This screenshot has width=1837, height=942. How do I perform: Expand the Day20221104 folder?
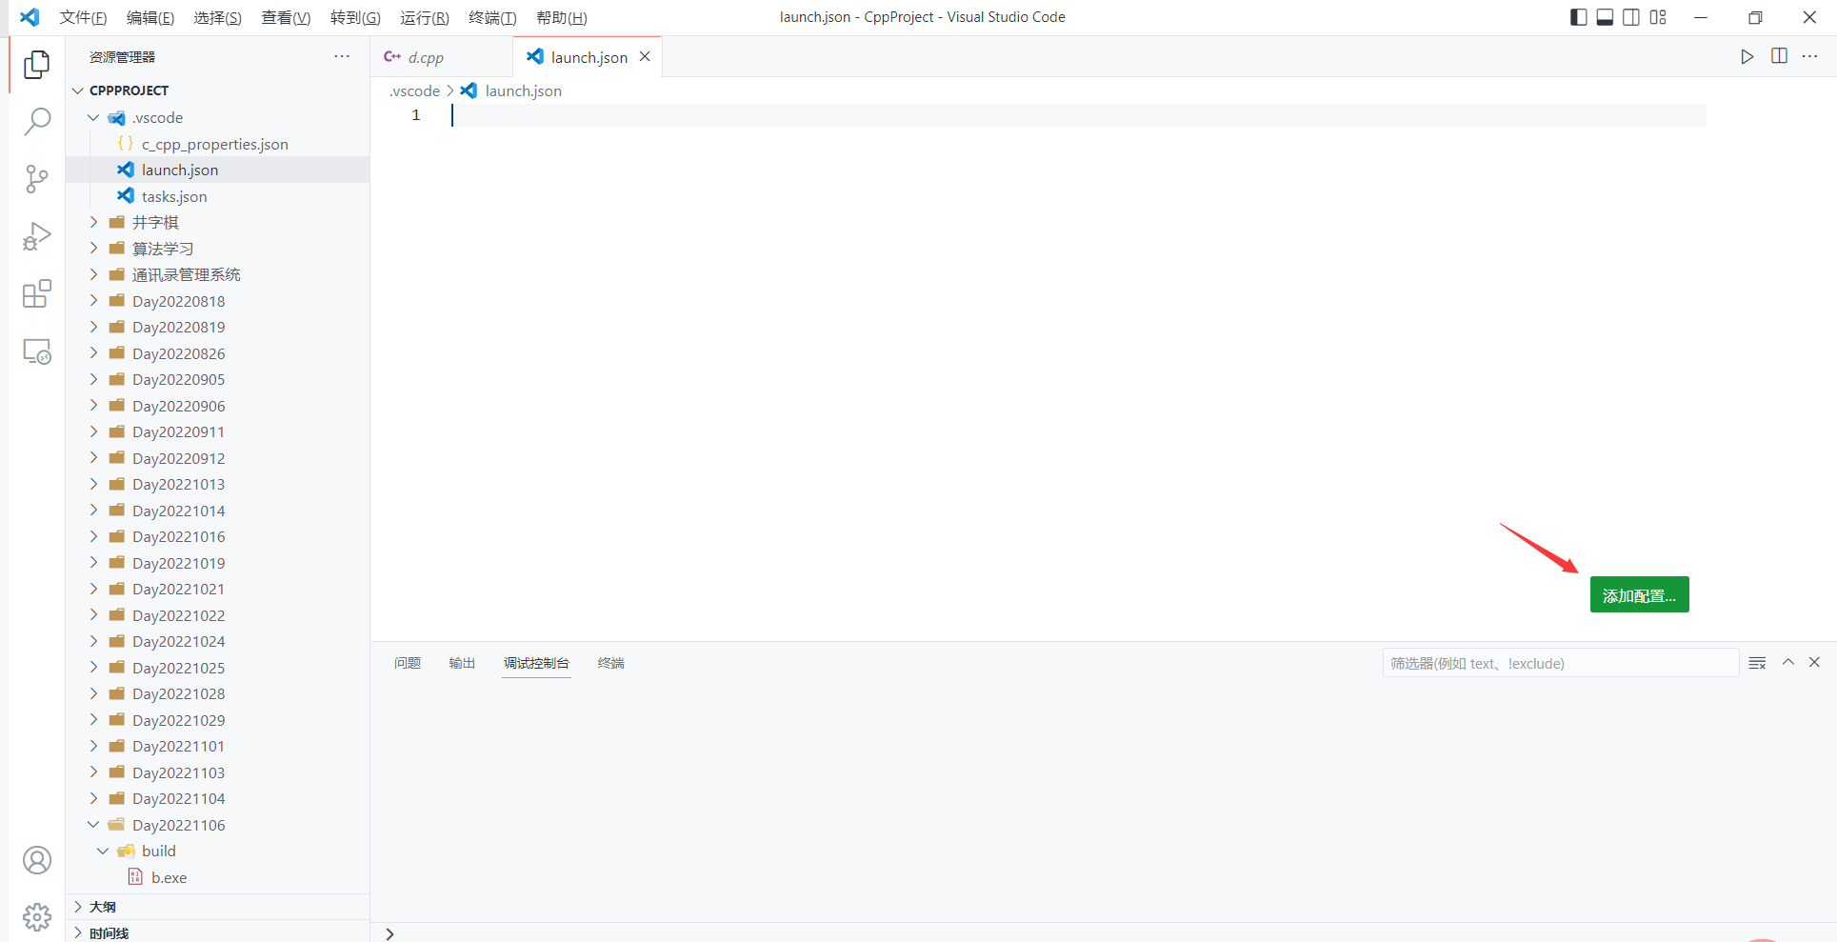click(x=217, y=798)
